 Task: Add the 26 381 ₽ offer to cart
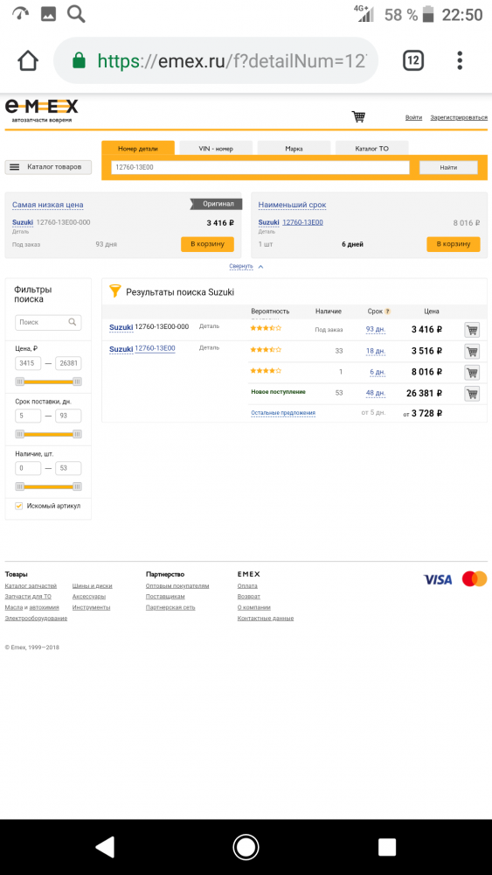click(x=472, y=394)
